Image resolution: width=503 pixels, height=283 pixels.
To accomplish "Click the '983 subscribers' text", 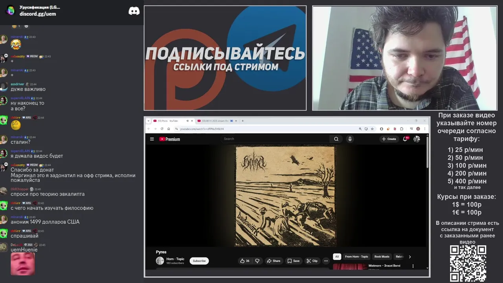I will [x=175, y=263].
